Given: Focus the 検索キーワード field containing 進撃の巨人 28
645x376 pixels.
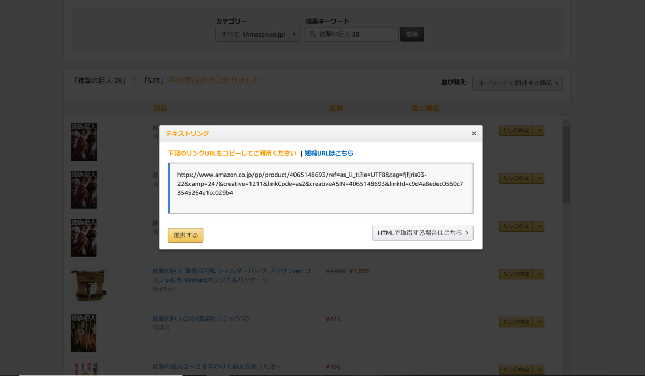Looking at the screenshot, I should 352,34.
